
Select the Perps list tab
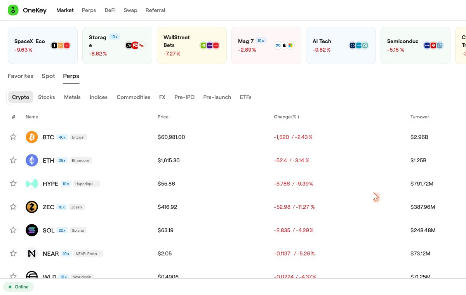[x=71, y=76]
